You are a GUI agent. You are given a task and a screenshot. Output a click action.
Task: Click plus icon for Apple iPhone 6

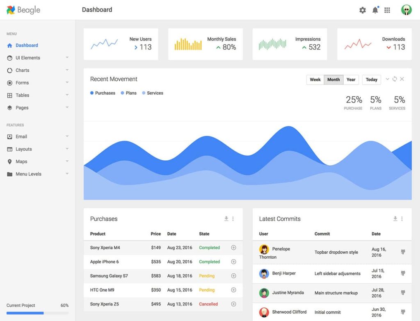[x=233, y=262]
